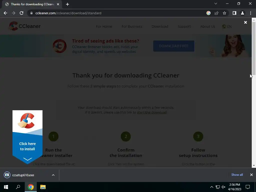Open the For Business menu

[x=132, y=26]
